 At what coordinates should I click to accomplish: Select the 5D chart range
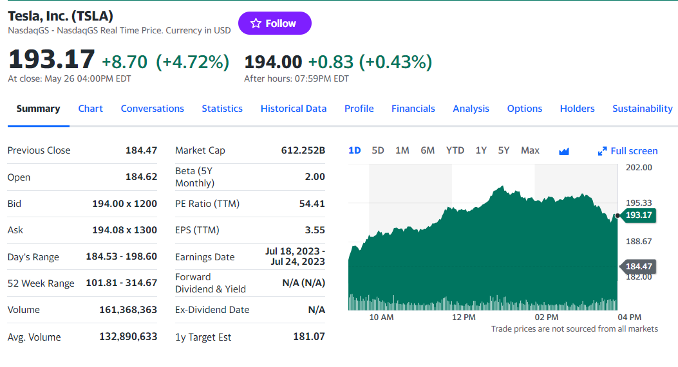tap(378, 150)
